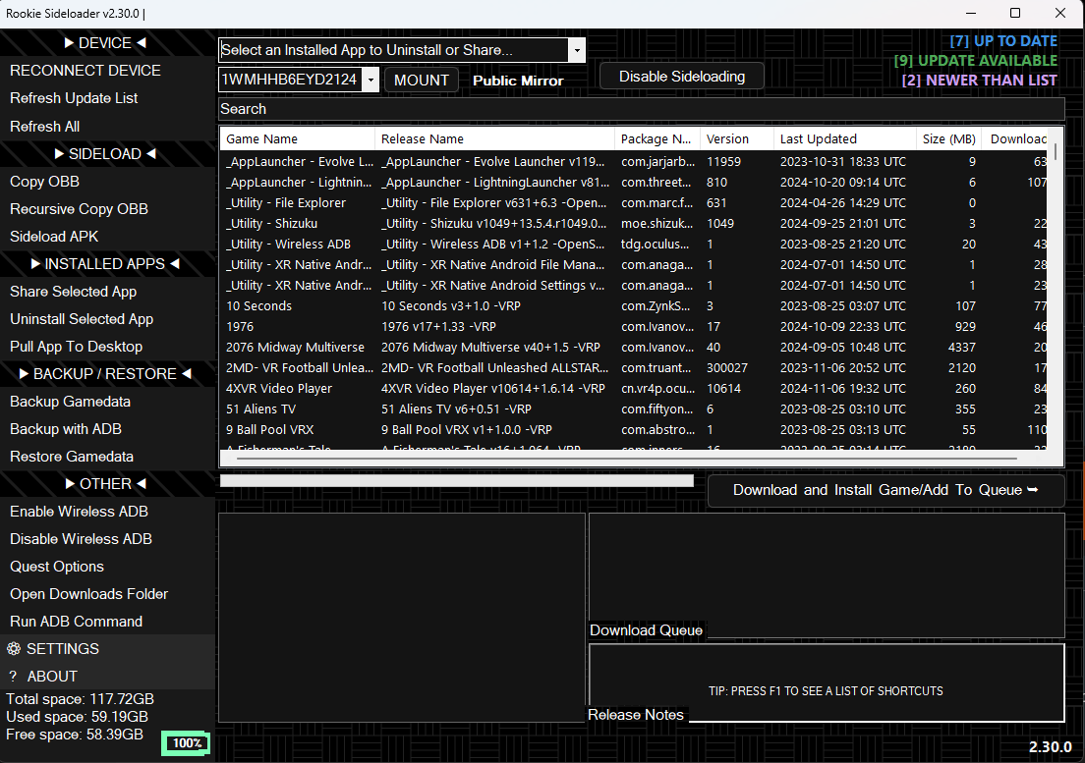This screenshot has width=1085, height=763.
Task: Click the question mark ABOUT icon
Action: (x=14, y=677)
